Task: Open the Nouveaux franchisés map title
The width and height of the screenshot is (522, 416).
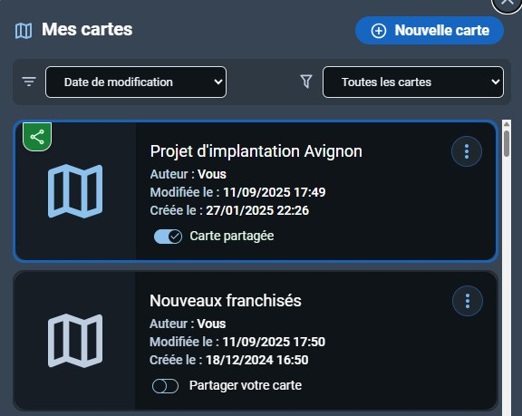Action: click(226, 301)
